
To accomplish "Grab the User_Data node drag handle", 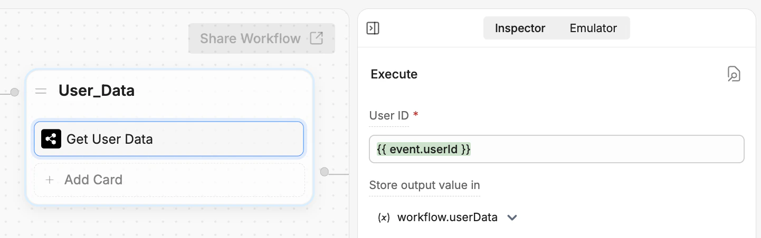I will (x=41, y=91).
